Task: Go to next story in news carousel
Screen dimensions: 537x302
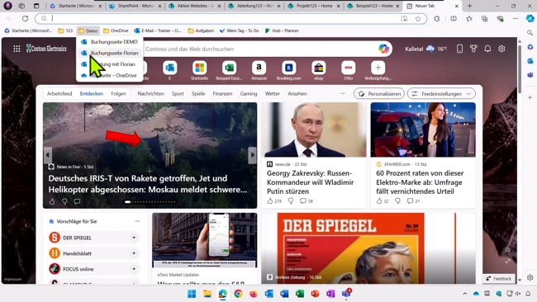Action: (253, 155)
